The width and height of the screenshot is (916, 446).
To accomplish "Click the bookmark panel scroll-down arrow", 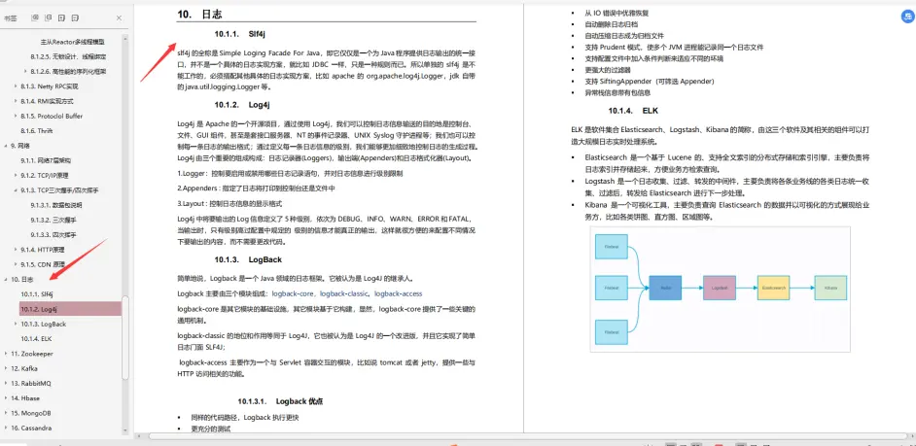I will click(125, 432).
